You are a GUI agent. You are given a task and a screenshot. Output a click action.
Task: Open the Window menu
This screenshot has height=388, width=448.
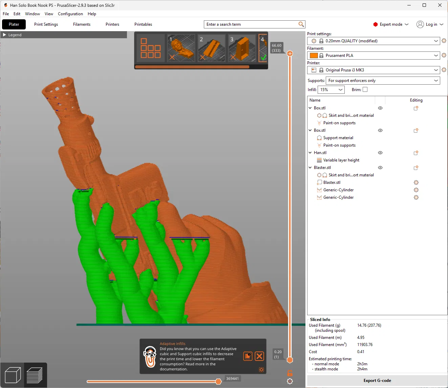tap(33, 14)
